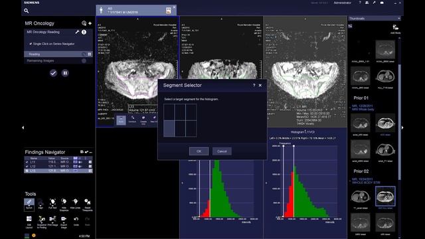Collapse the Findings Navigator with the minus icon
The width and height of the screenshot is (425, 239).
pos(91,152)
